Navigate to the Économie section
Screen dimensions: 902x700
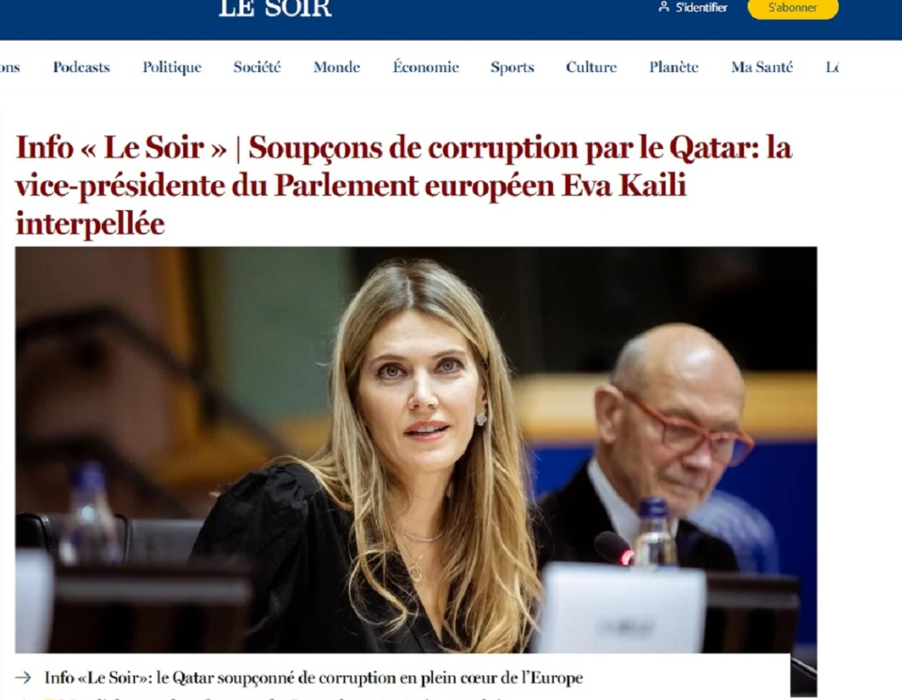426,67
